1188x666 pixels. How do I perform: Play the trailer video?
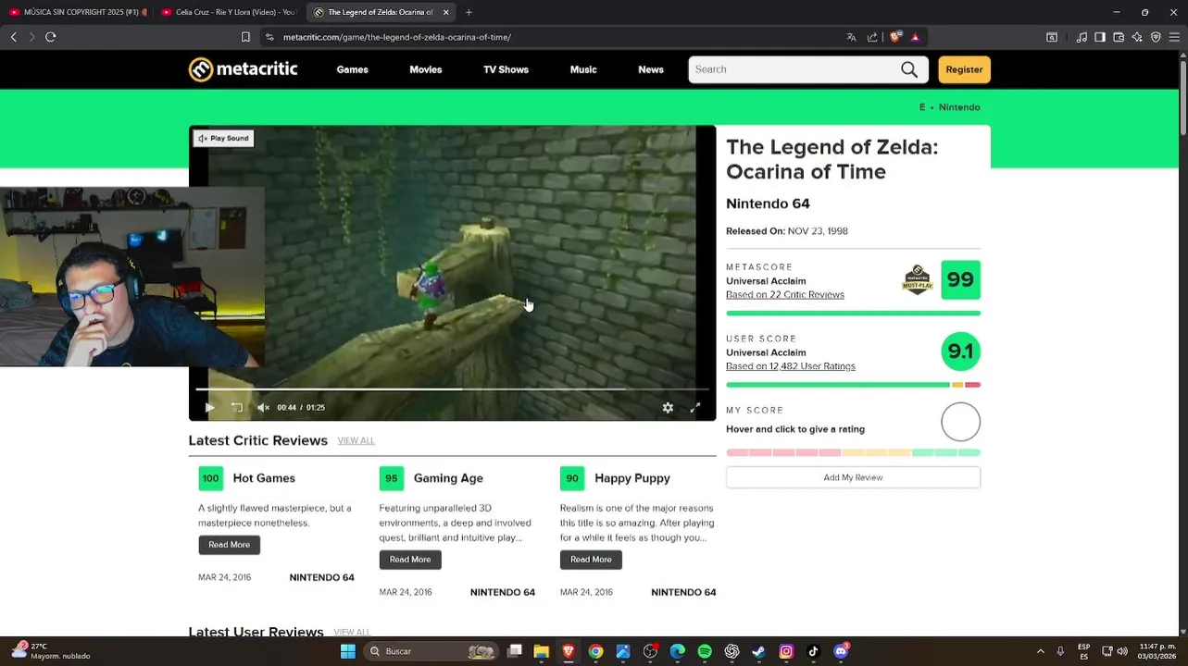[209, 407]
